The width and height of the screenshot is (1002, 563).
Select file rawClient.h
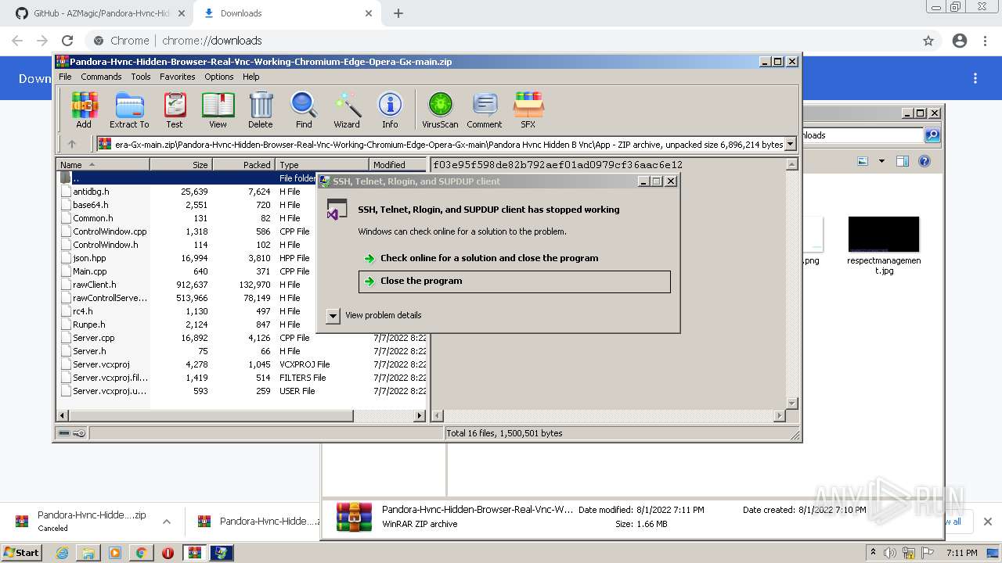click(x=94, y=285)
